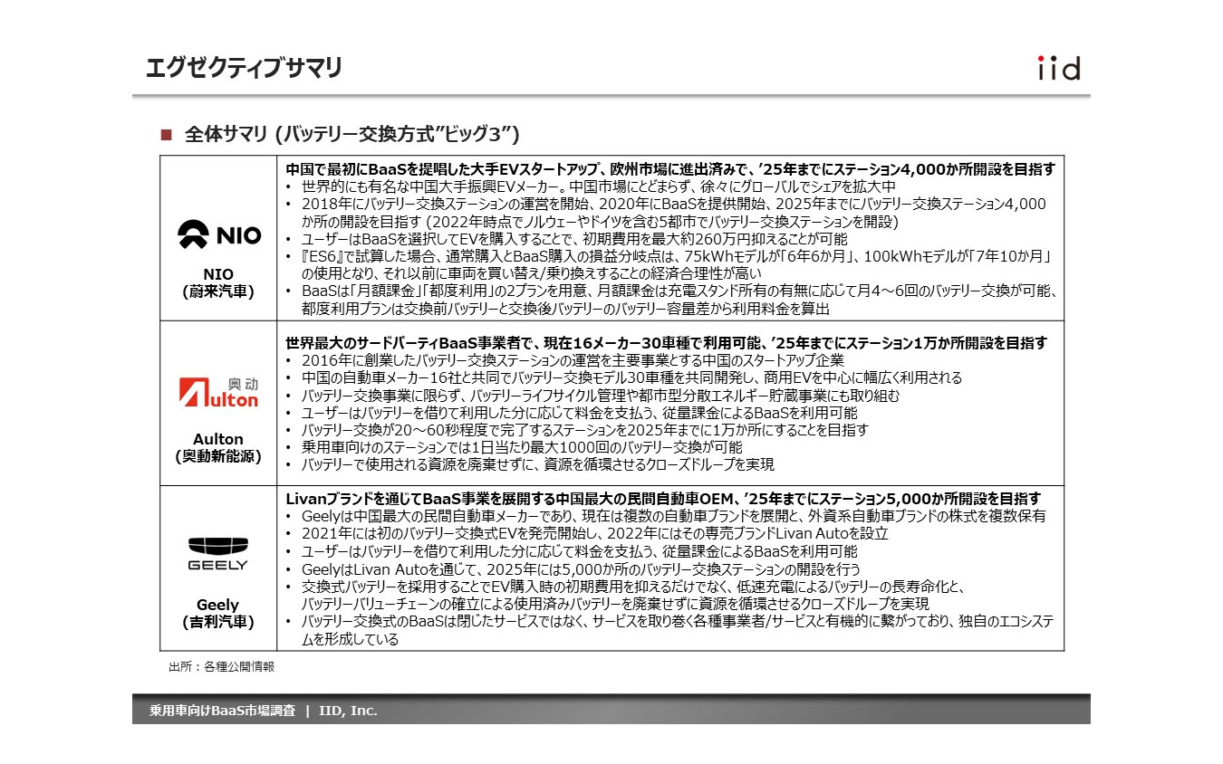Select NIO headline about ステーション4,000か所開設
Screen dimensions: 1223x764
(x=669, y=169)
